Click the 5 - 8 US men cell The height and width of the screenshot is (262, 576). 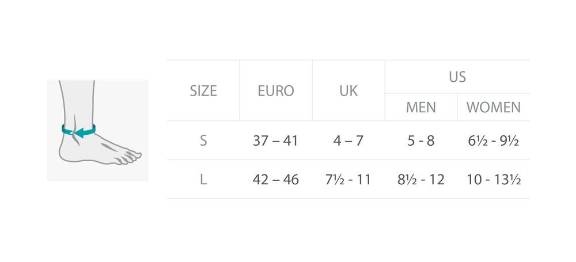coord(421,141)
